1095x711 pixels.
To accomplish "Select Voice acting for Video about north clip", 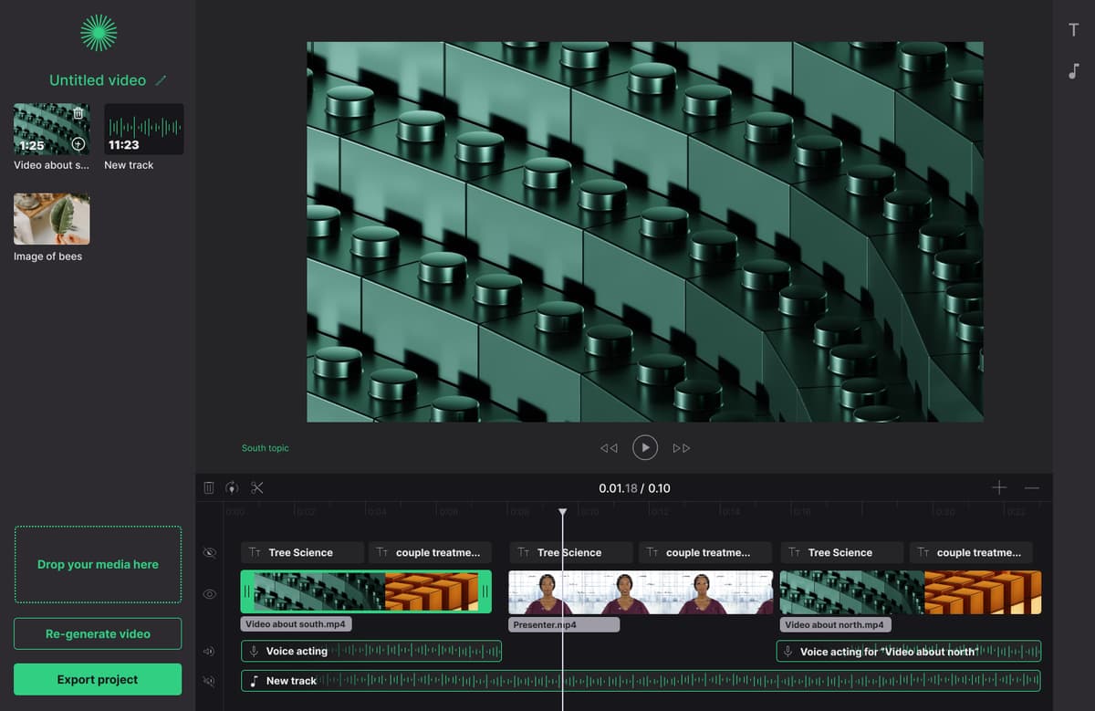I will coord(909,652).
